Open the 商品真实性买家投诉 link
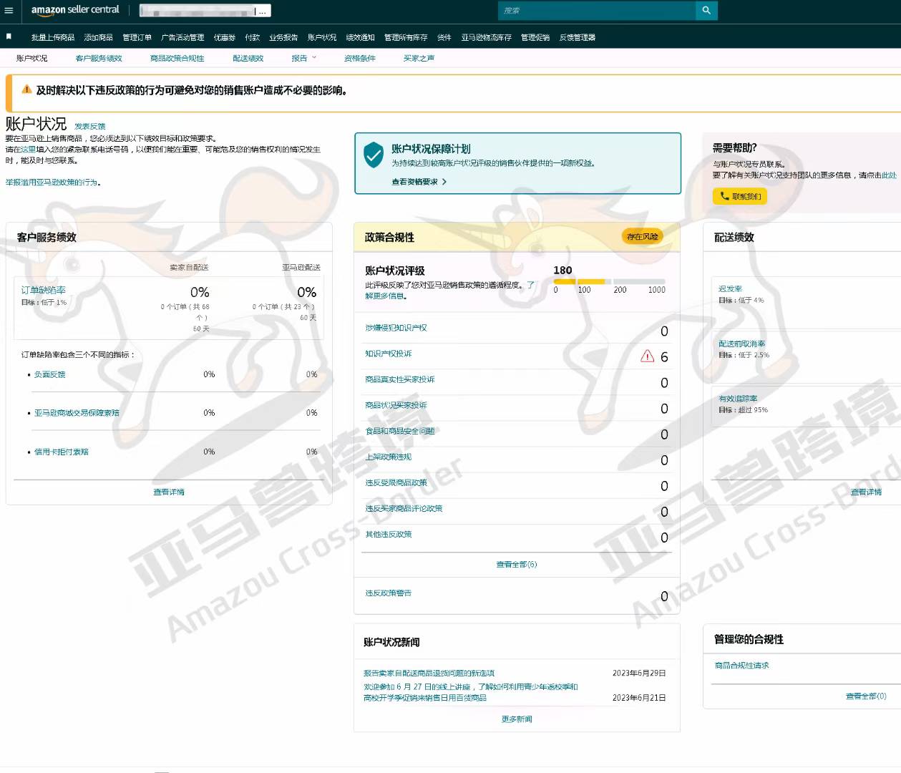 pos(400,379)
